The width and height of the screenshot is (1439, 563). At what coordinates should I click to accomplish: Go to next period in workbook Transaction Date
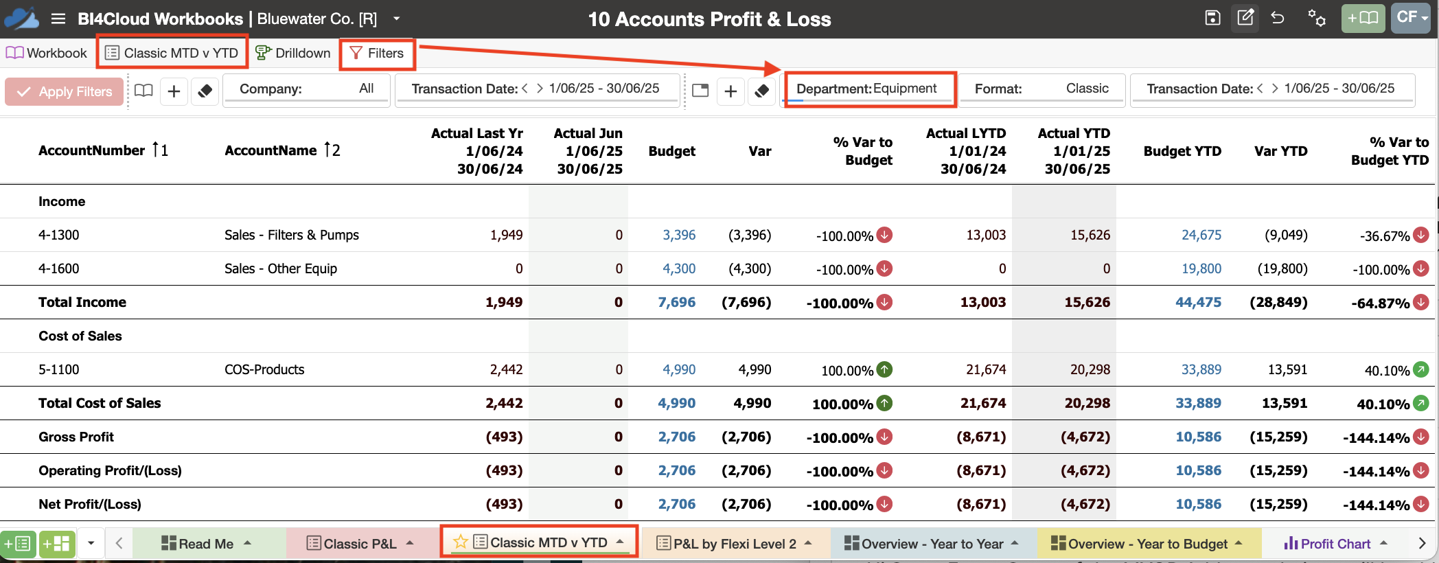click(540, 89)
